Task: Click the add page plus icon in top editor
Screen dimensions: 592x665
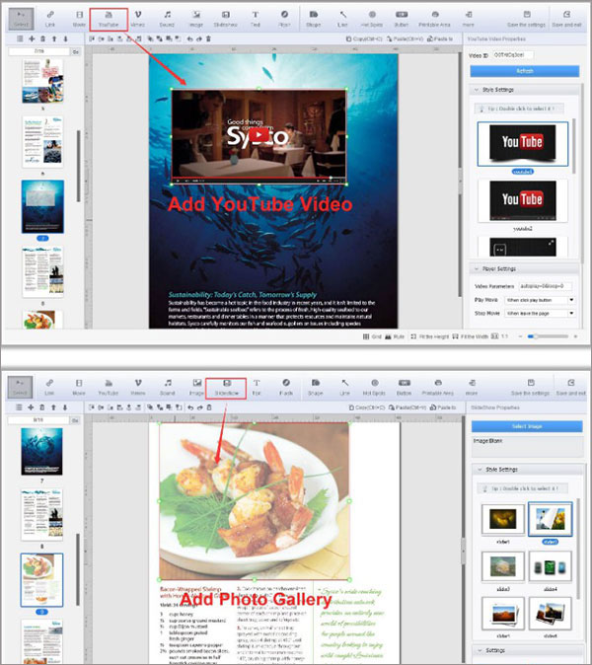Action: pos(32,38)
